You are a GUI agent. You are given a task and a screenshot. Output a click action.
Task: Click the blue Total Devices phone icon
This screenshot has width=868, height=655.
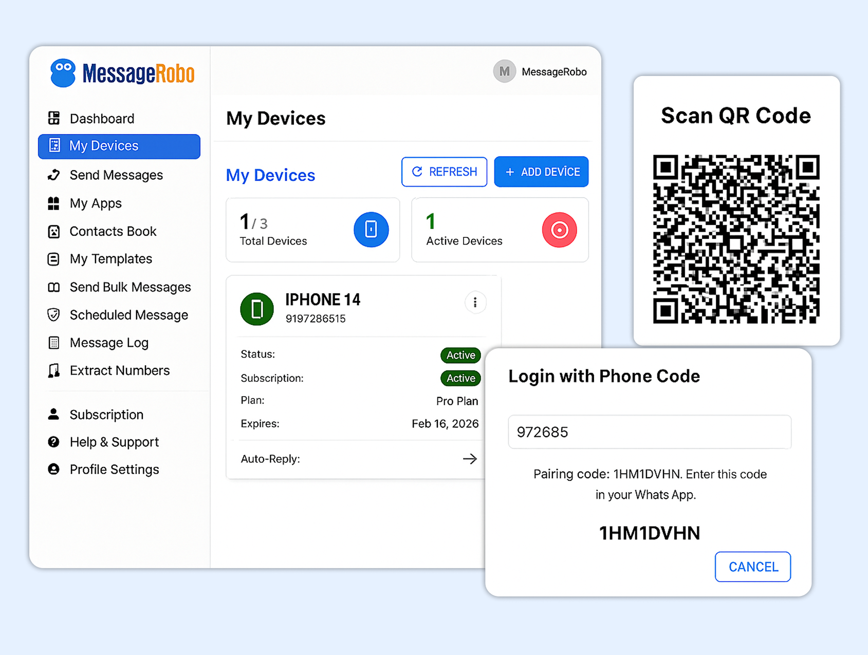(x=371, y=230)
